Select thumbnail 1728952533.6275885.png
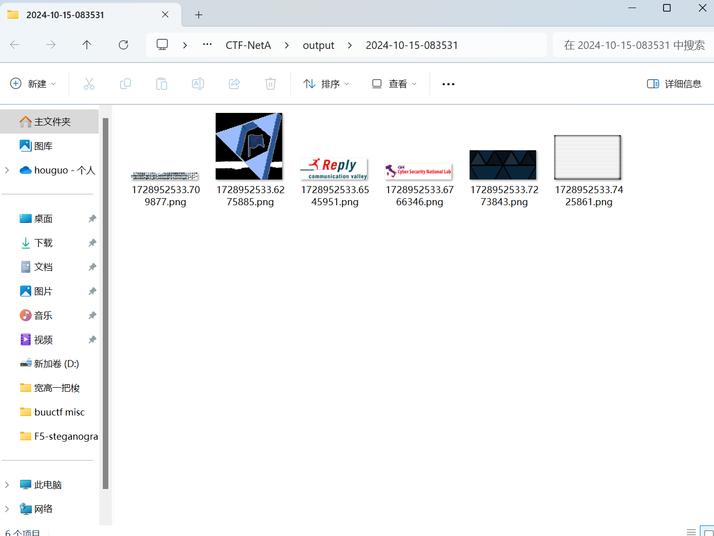The height and width of the screenshot is (536, 714). click(x=250, y=160)
